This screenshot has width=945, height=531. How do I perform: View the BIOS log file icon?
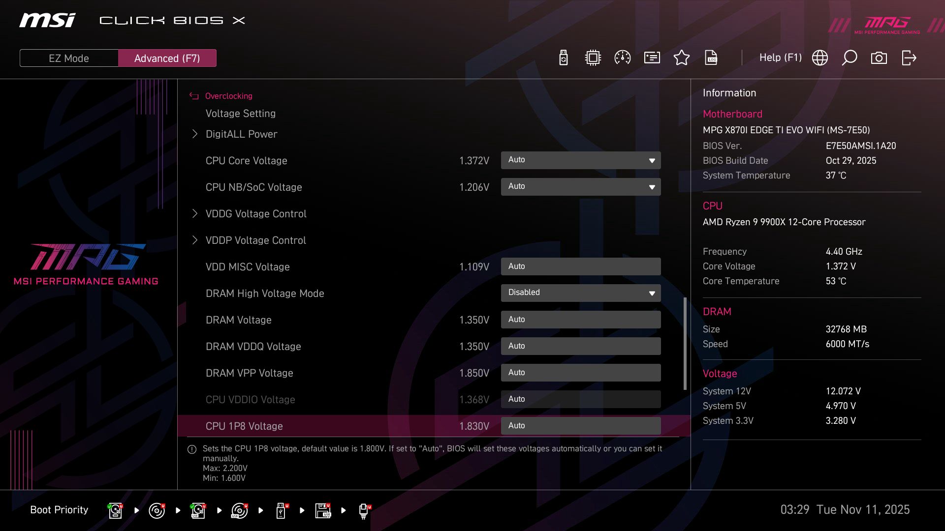coord(711,58)
